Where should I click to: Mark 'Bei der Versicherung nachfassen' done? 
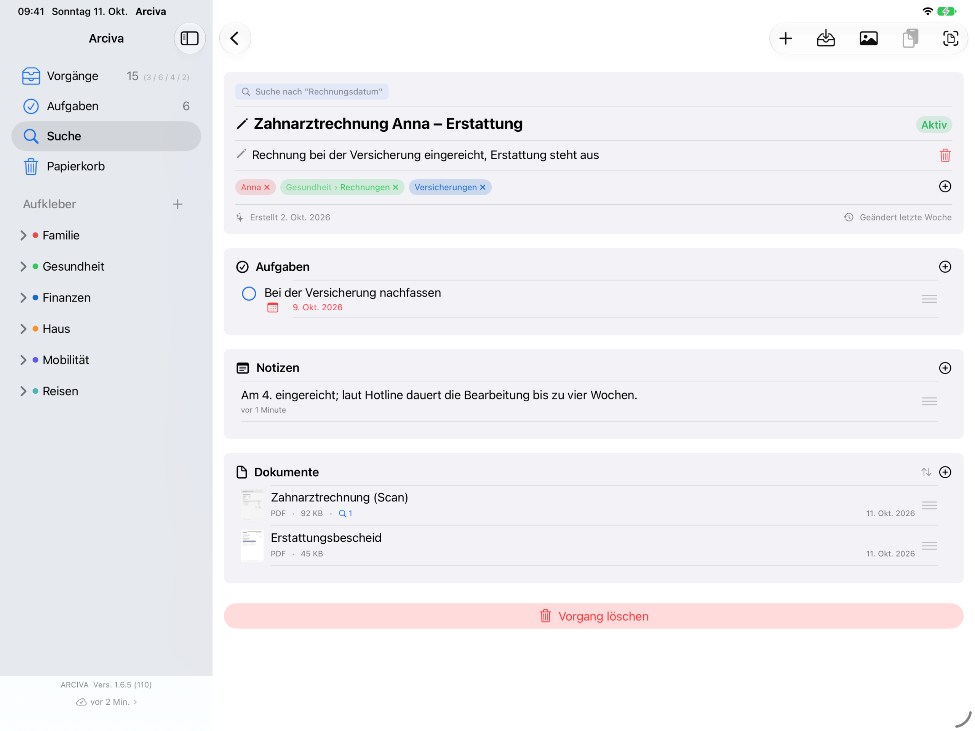point(249,294)
